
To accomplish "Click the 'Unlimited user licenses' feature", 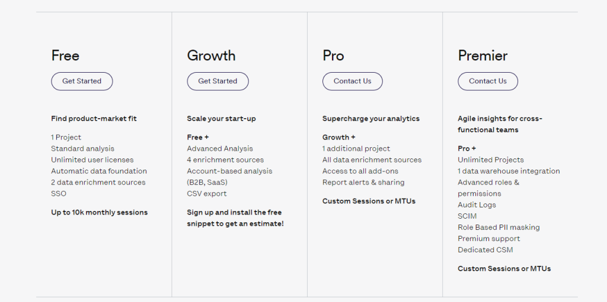I will (92, 160).
